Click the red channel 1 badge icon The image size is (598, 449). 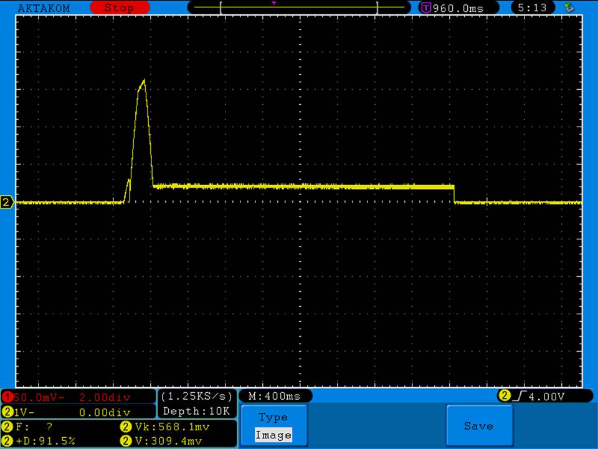coord(7,397)
